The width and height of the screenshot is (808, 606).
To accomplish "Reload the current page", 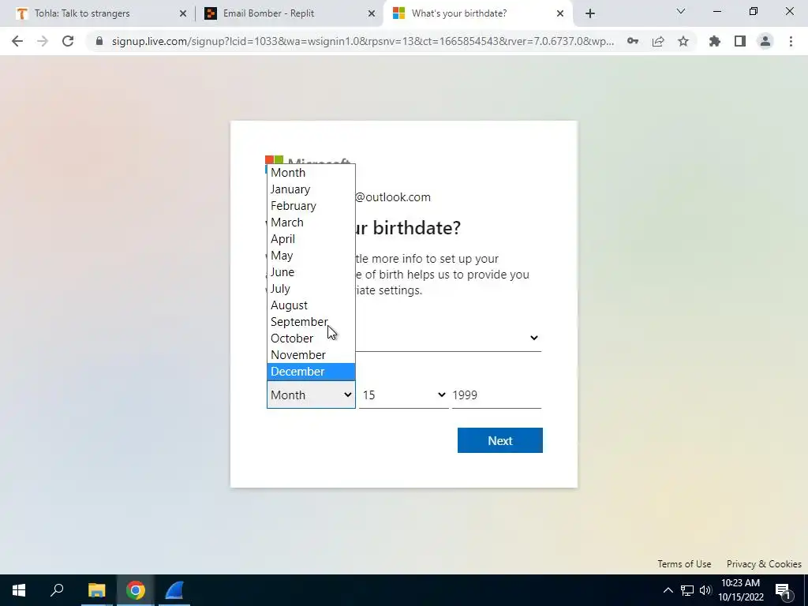I will [x=68, y=41].
